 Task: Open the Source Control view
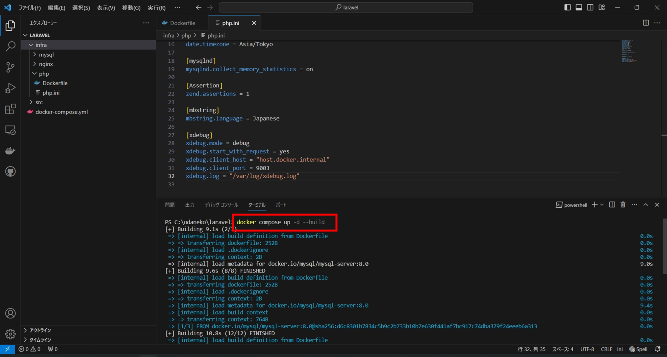point(11,67)
